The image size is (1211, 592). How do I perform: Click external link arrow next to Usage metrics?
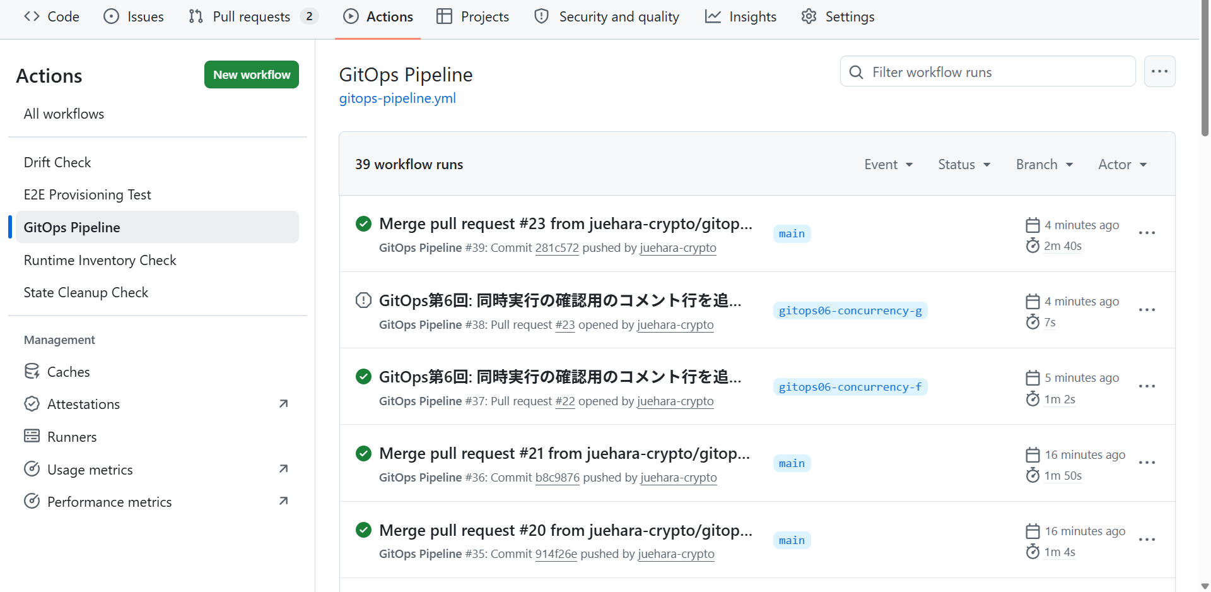[x=283, y=469]
